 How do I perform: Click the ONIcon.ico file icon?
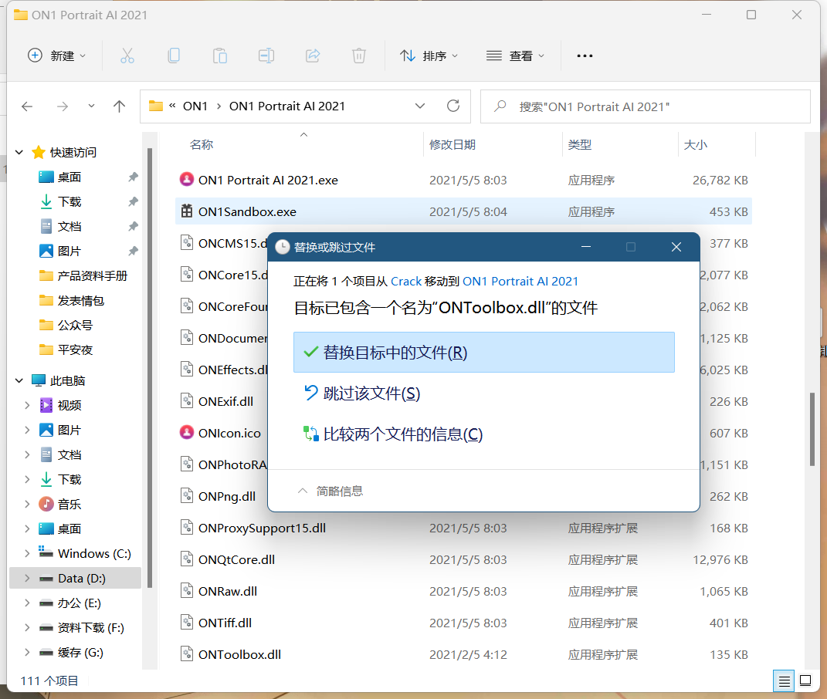click(187, 433)
